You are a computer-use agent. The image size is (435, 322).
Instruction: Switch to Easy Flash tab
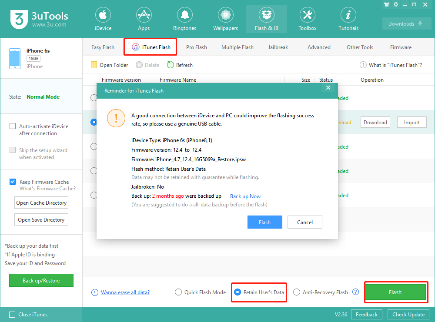pos(103,47)
